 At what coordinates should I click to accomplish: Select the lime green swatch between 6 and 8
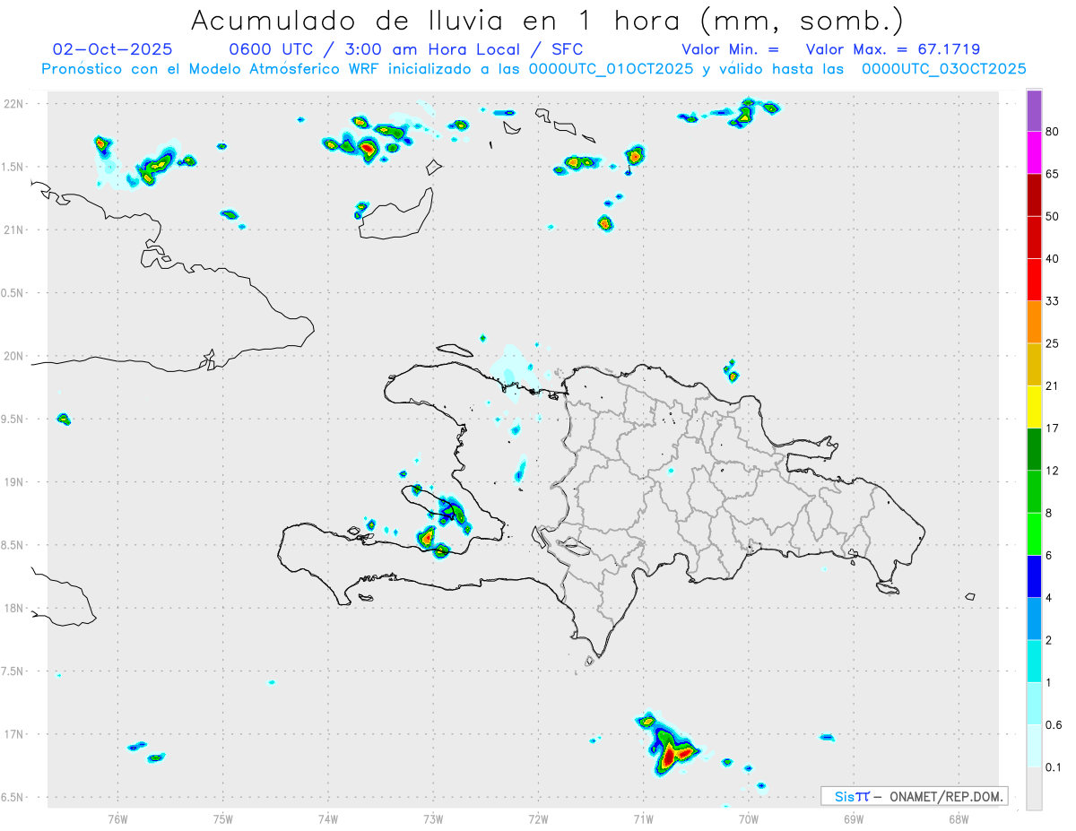(x=1034, y=533)
